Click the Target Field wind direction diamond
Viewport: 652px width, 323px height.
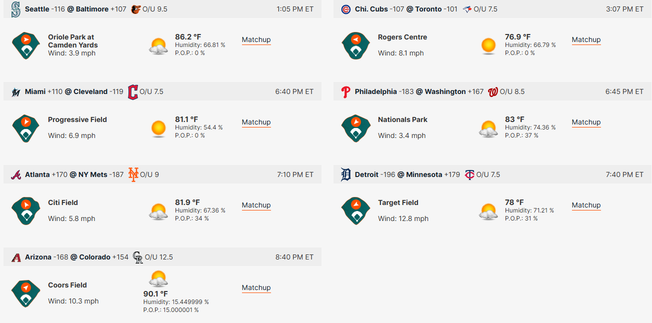coord(356,211)
